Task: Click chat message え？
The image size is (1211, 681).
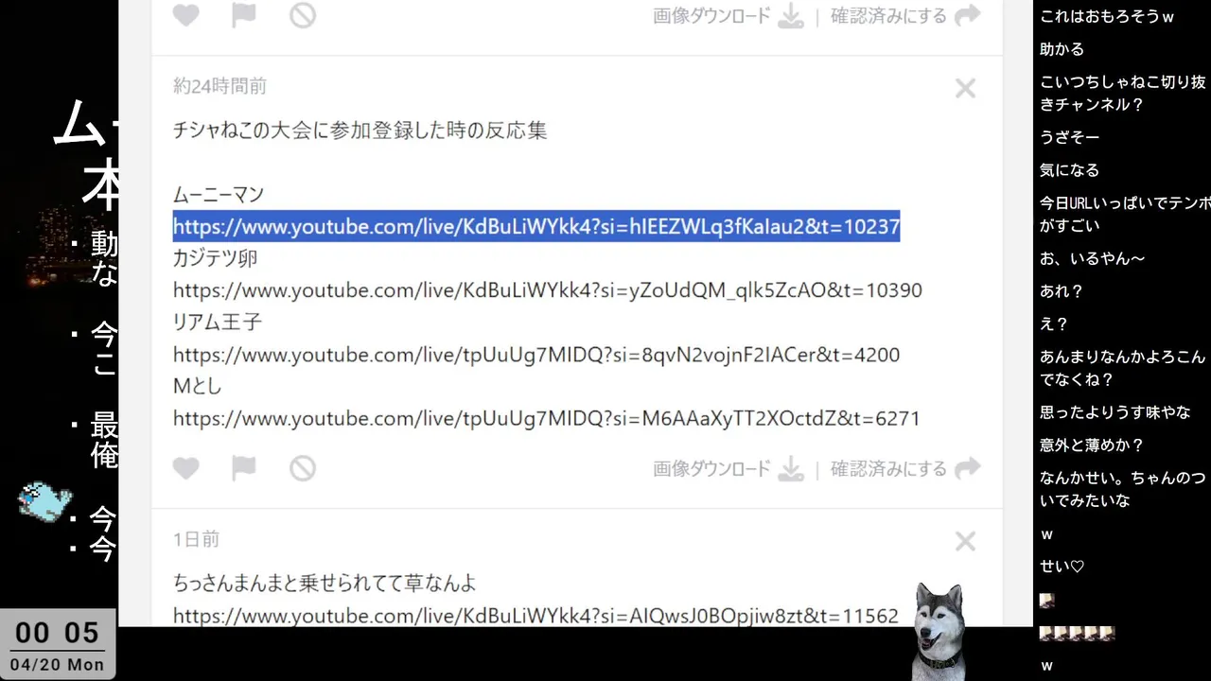Action: 1054,323
